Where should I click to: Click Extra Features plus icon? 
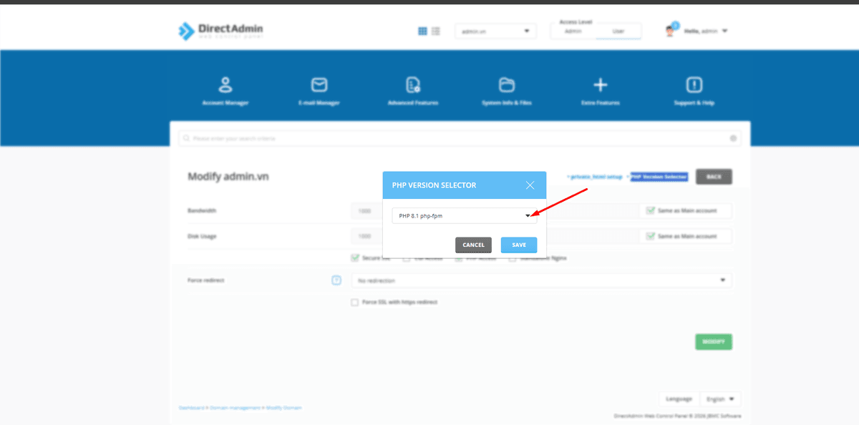601,86
